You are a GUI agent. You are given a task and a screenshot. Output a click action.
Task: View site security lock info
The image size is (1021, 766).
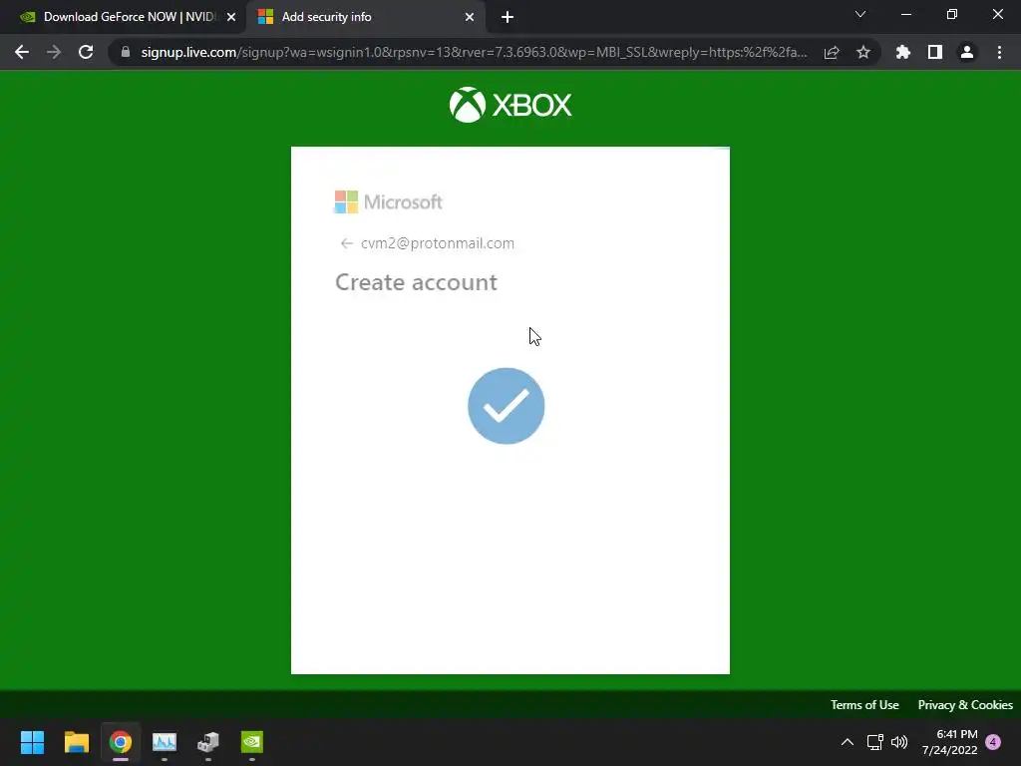[125, 52]
